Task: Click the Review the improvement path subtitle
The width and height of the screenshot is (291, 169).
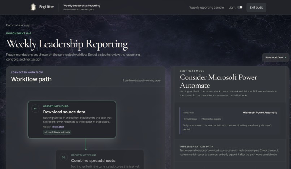Action: point(79,10)
